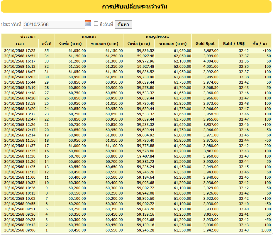Click the -1,000 change value
The image size is (273, 235).
pos(265,230)
